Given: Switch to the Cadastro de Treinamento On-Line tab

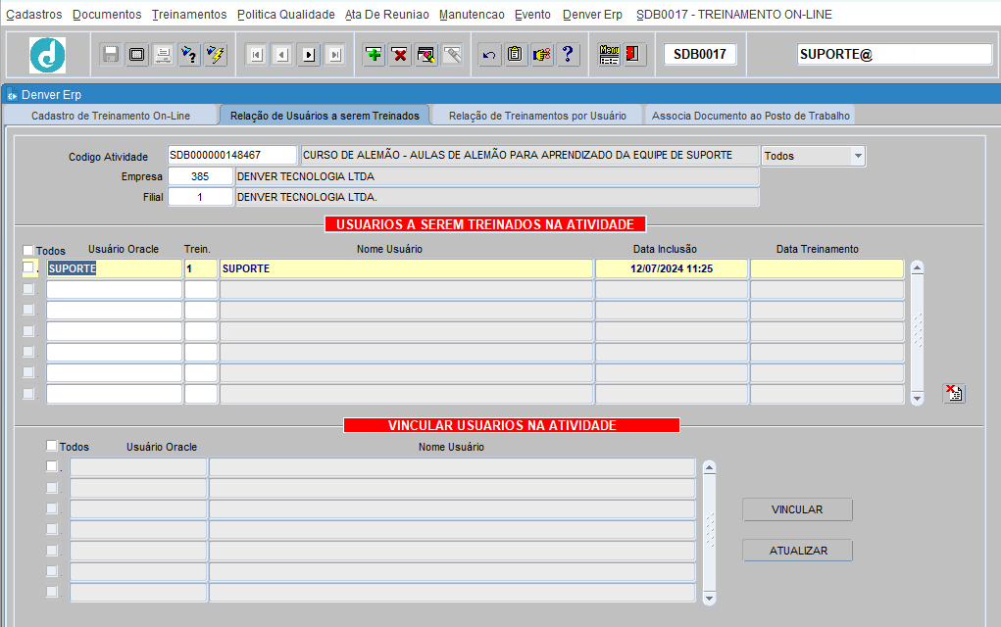Looking at the screenshot, I should coord(111,116).
